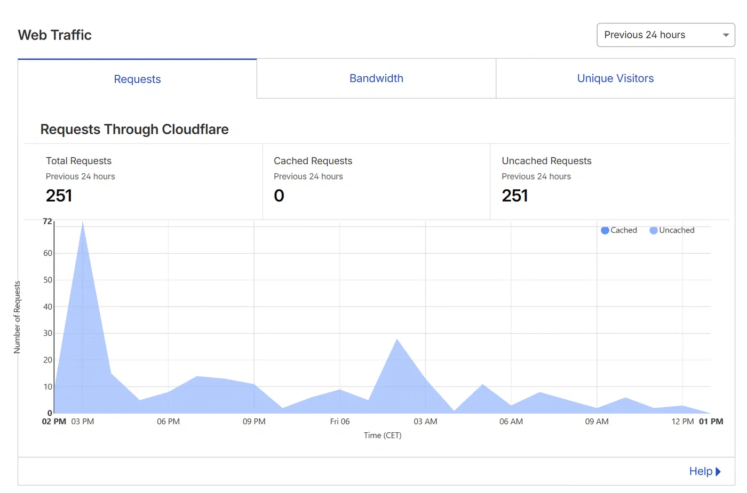Click the 03 AM label on the time axis
This screenshot has width=747, height=493.
[425, 422]
